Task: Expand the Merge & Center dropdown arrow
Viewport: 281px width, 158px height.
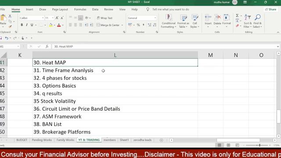Action: pos(122,25)
